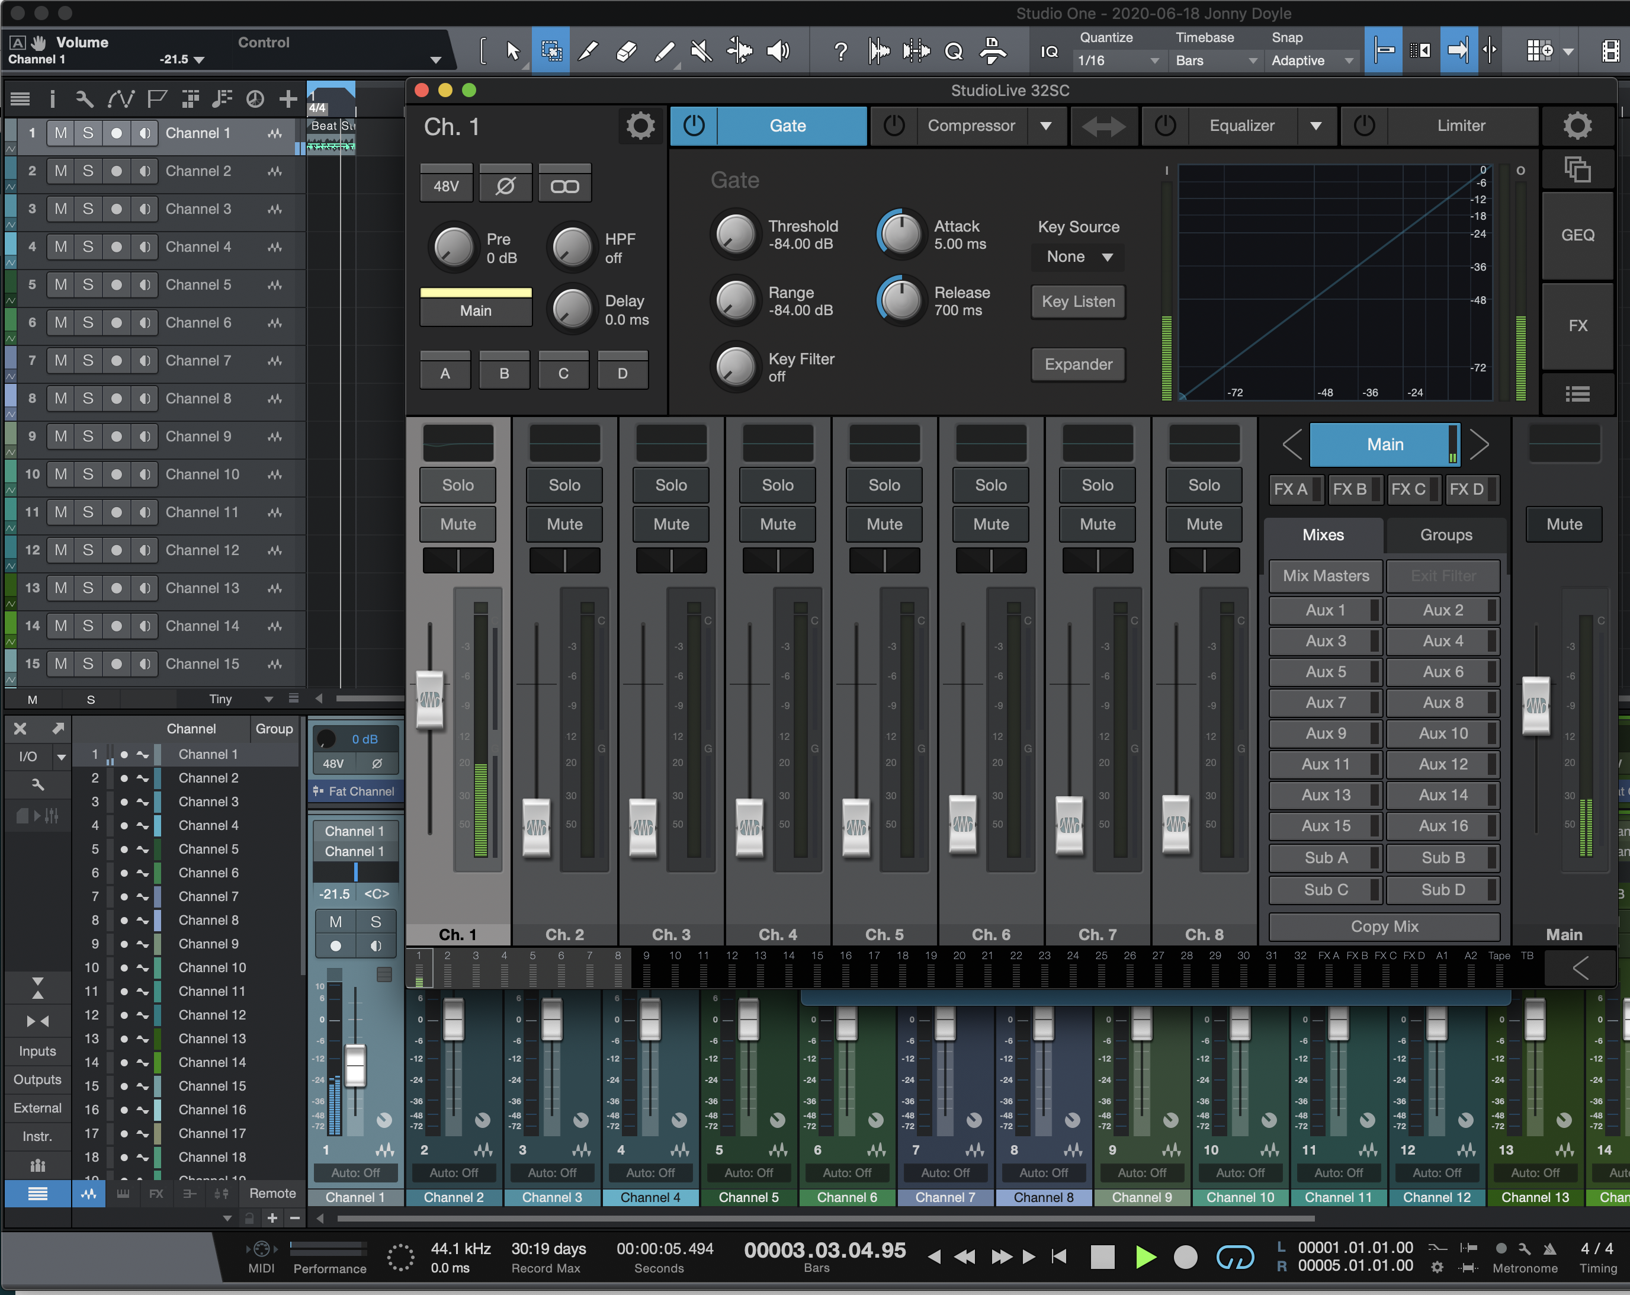Select the Aux 5 mix
This screenshot has width=1630, height=1295.
tap(1326, 671)
